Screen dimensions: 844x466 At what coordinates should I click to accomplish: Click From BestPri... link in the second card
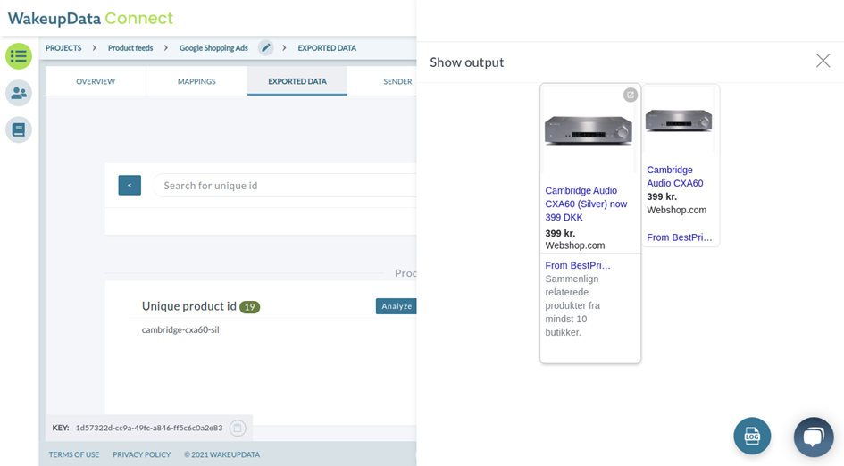point(680,237)
